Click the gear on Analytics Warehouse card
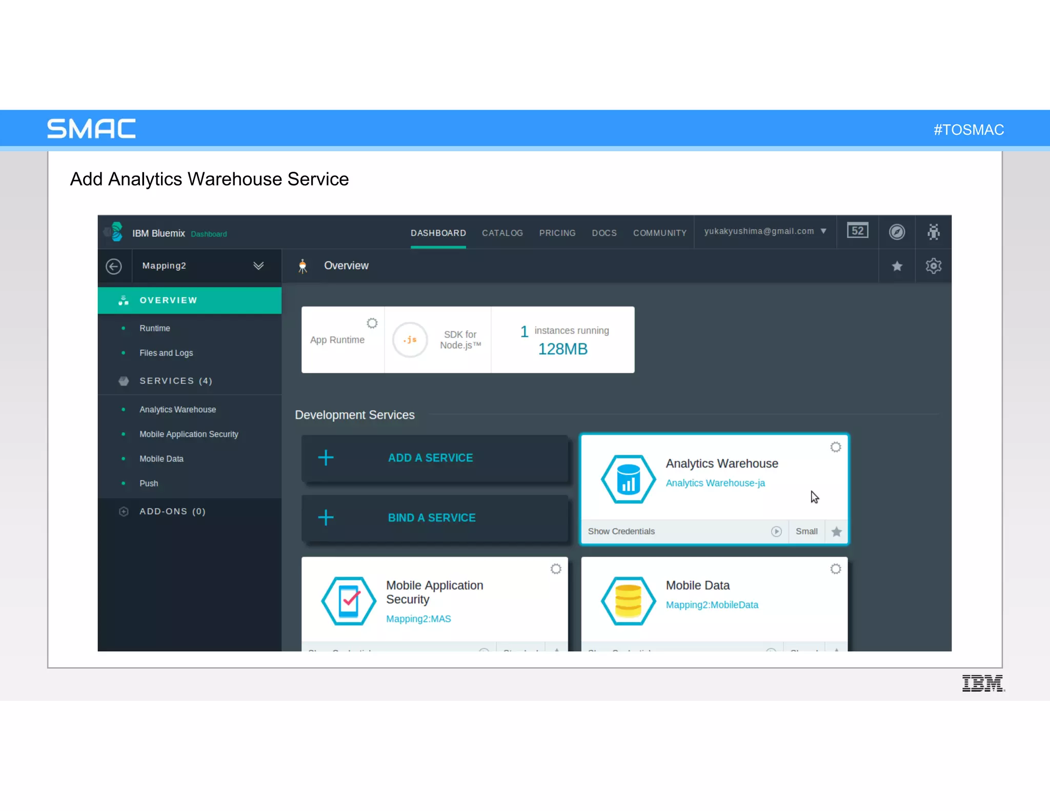This screenshot has width=1050, height=811. click(x=836, y=447)
